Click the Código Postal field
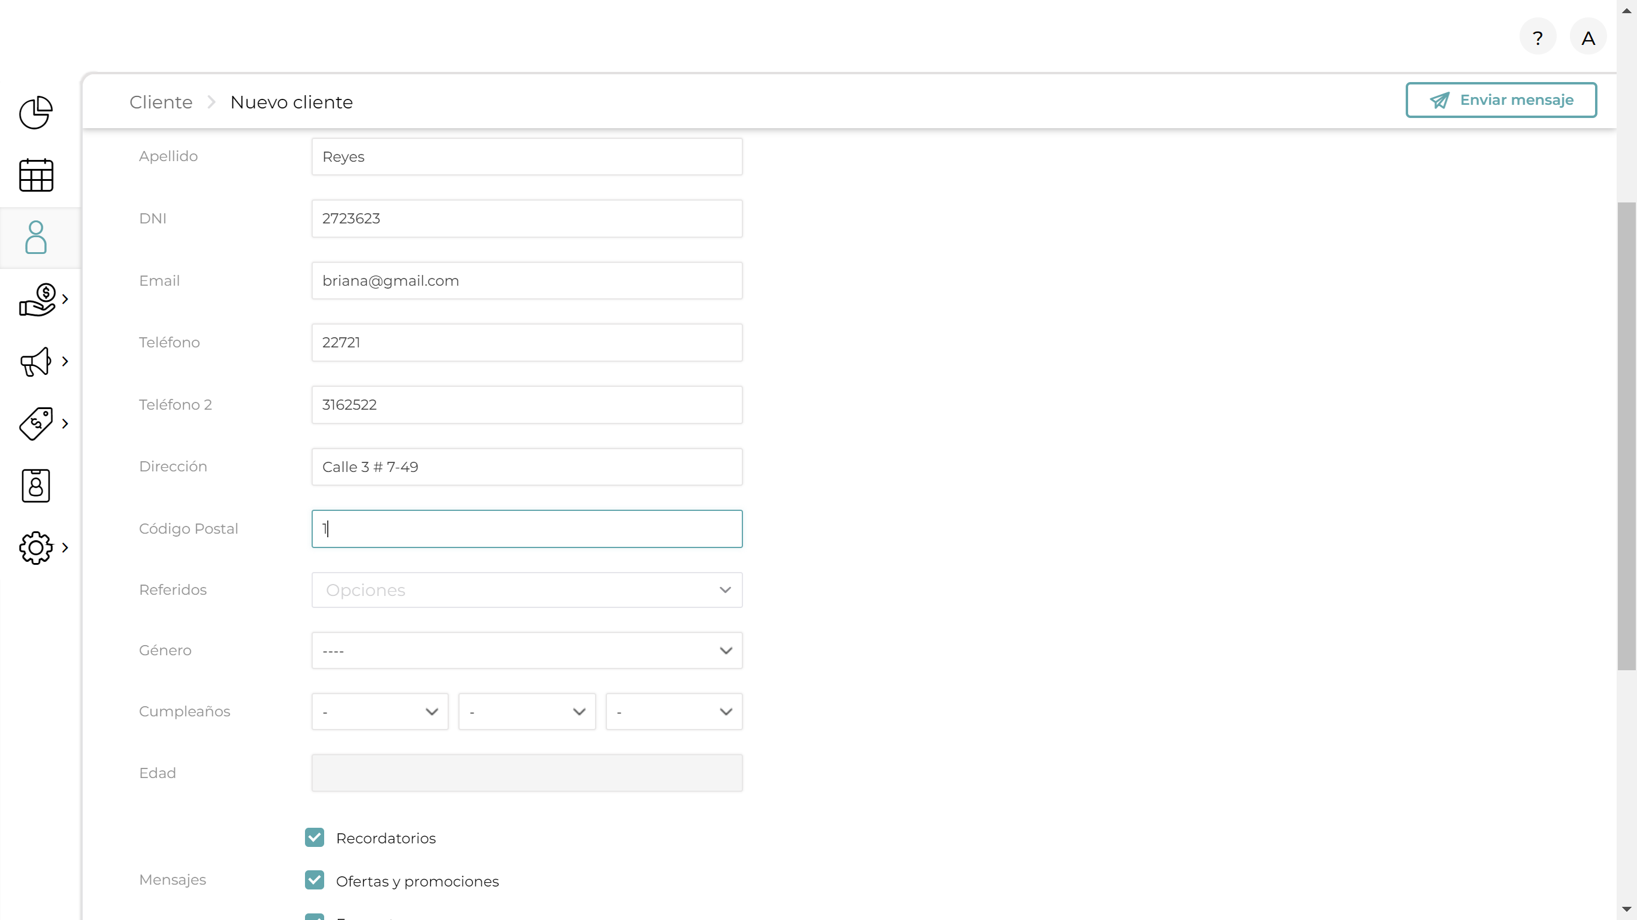Viewport: 1637px width, 920px height. tap(527, 529)
